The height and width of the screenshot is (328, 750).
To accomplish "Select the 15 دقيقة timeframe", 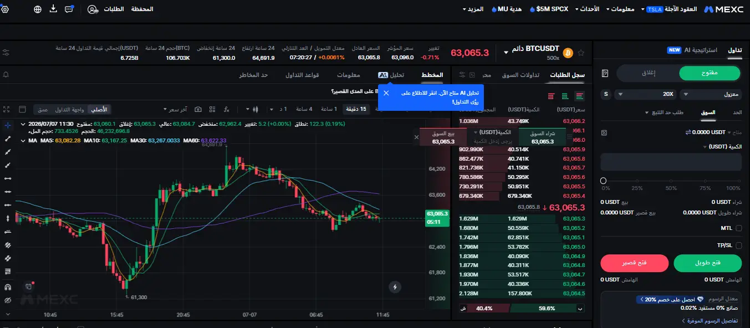I will click(356, 109).
